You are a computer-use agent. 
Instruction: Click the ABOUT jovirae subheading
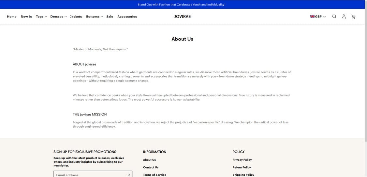(x=84, y=64)
